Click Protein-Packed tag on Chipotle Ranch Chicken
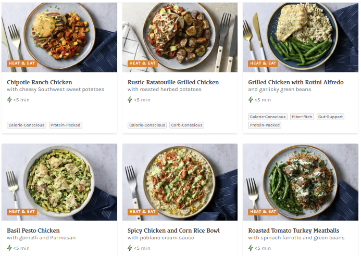The height and width of the screenshot is (256, 361). [66, 125]
